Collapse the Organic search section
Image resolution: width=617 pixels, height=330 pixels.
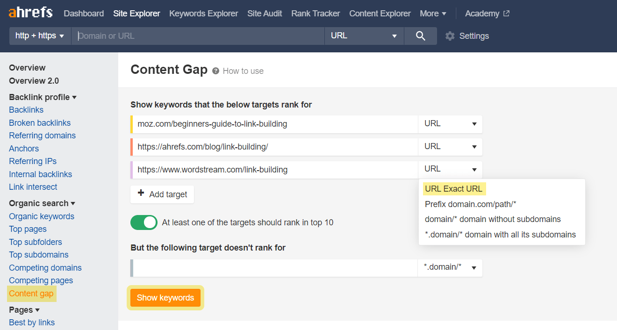(x=72, y=203)
